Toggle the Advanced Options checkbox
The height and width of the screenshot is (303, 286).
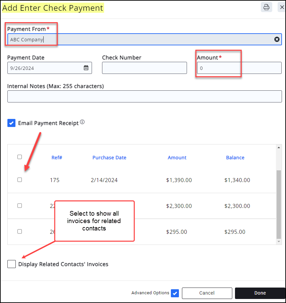[x=175, y=293]
